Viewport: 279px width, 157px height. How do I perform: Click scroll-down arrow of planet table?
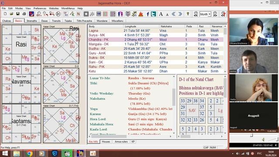coord(225,72)
